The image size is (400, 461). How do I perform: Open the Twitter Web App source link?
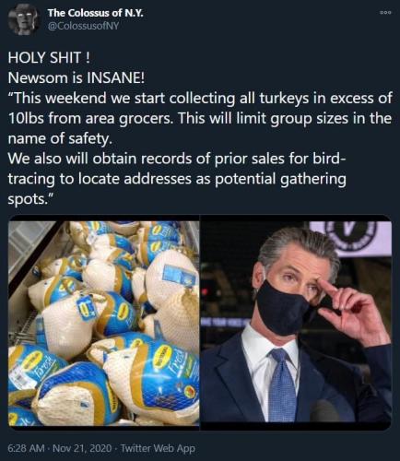click(x=158, y=448)
